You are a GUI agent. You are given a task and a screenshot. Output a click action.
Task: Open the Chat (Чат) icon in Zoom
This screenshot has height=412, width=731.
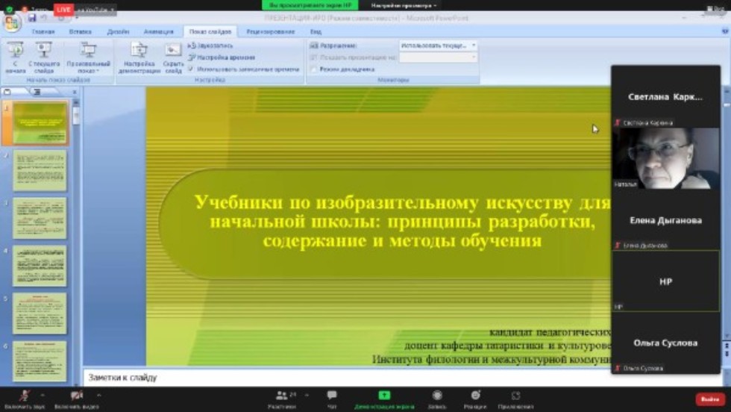tap(332, 395)
